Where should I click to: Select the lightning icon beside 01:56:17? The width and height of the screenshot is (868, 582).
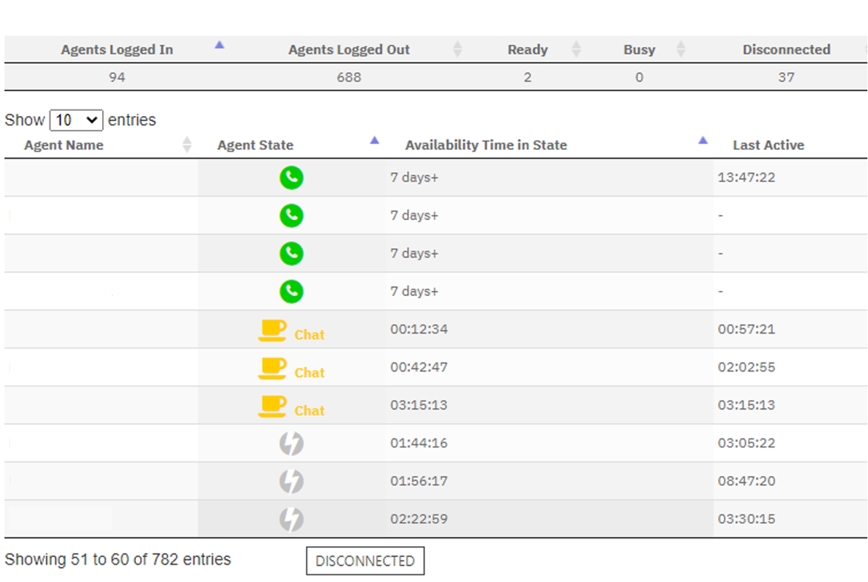coord(292,481)
